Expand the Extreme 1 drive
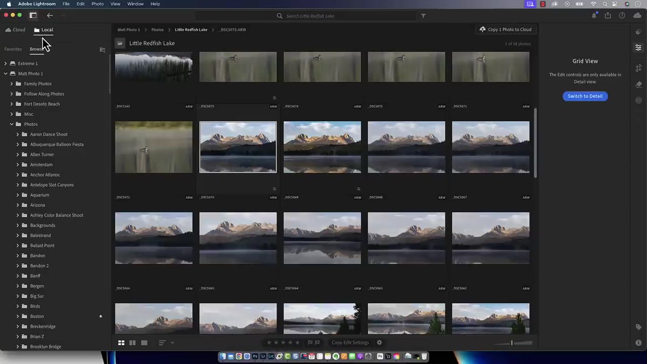The width and height of the screenshot is (647, 364). pyautogui.click(x=5, y=64)
